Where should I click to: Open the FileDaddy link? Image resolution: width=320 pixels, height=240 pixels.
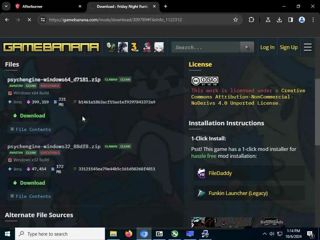coord(220,173)
